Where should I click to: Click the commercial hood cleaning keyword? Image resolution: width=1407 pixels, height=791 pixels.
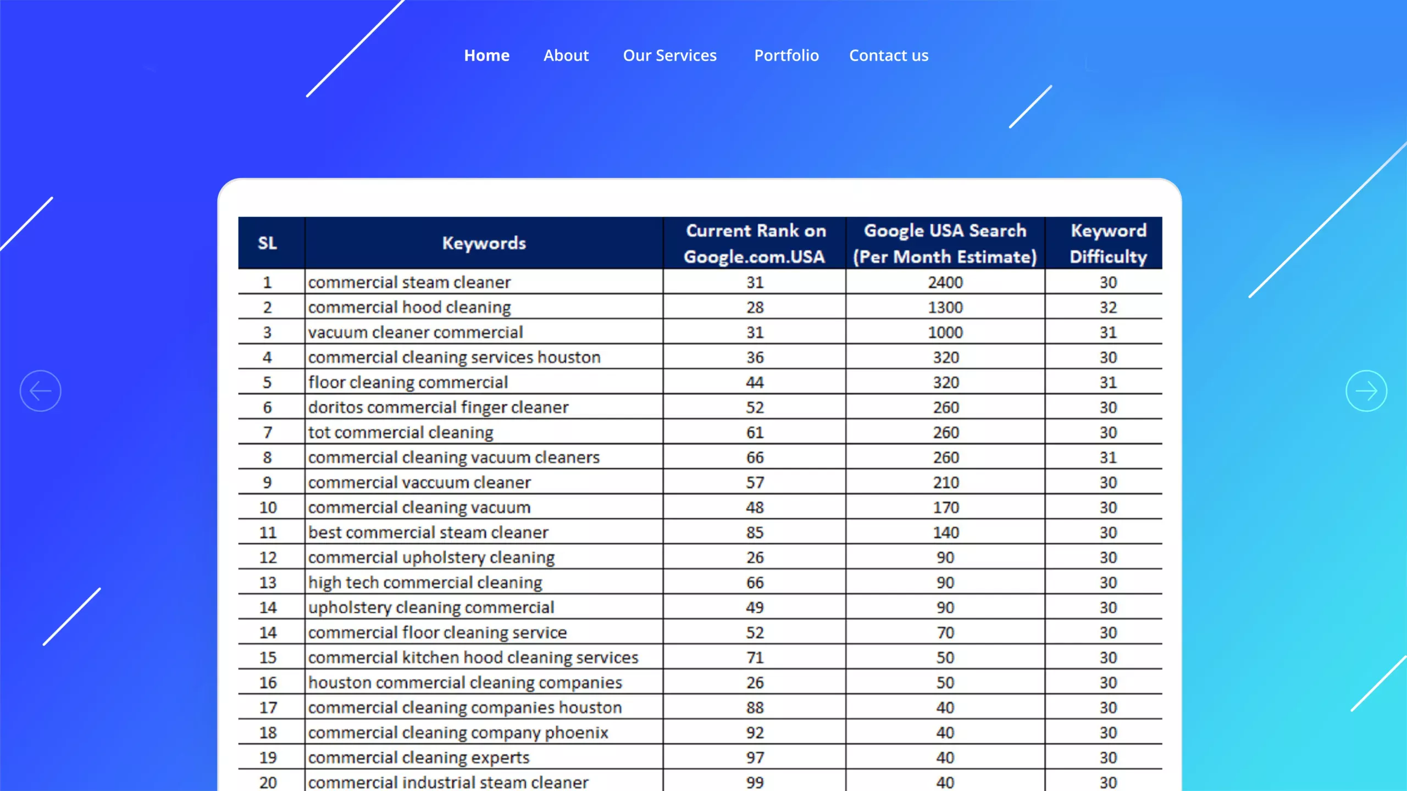click(409, 308)
